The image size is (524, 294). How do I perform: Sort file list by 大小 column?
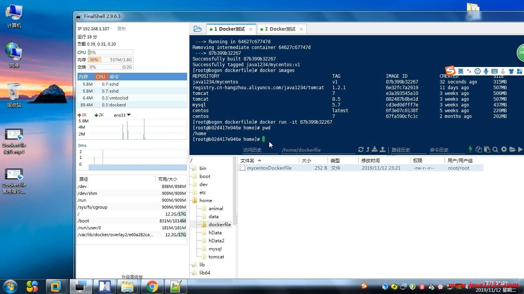coord(314,160)
